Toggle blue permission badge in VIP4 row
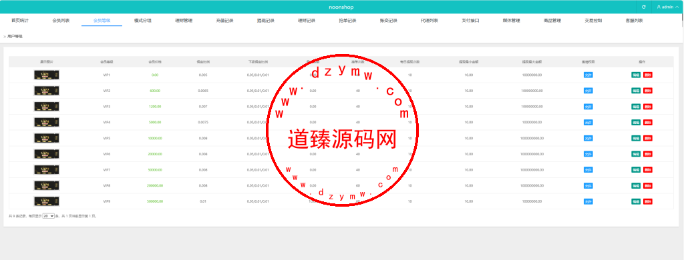 (x=588, y=123)
